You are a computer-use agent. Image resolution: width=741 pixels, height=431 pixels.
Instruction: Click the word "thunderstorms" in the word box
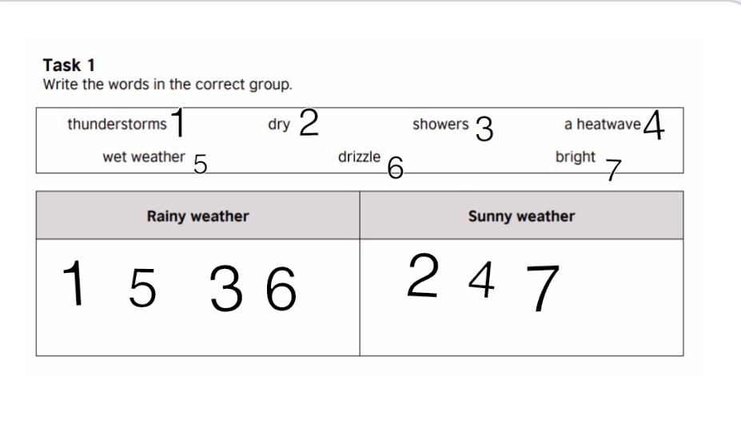coord(117,125)
